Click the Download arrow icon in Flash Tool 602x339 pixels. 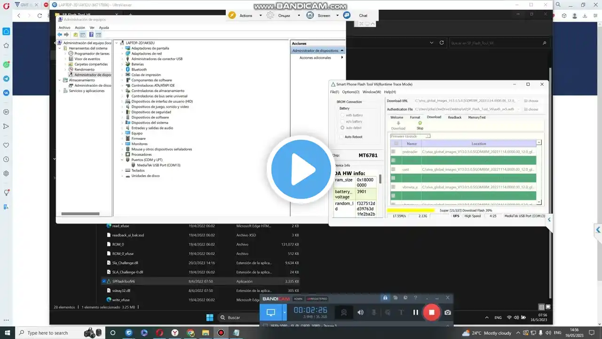pos(398,123)
